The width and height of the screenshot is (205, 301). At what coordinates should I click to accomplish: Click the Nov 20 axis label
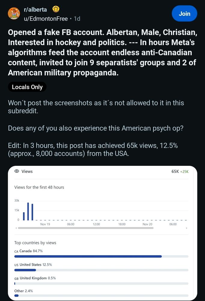(x=147, y=224)
